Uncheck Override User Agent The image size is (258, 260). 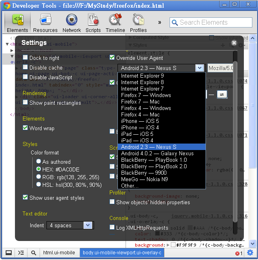pos(112,57)
